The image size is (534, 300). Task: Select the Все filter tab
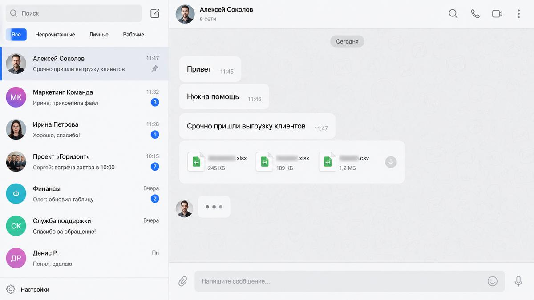coord(16,35)
